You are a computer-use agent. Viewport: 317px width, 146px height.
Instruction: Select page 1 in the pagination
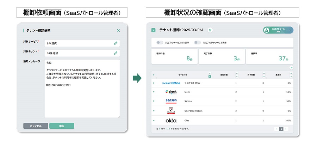(281, 129)
